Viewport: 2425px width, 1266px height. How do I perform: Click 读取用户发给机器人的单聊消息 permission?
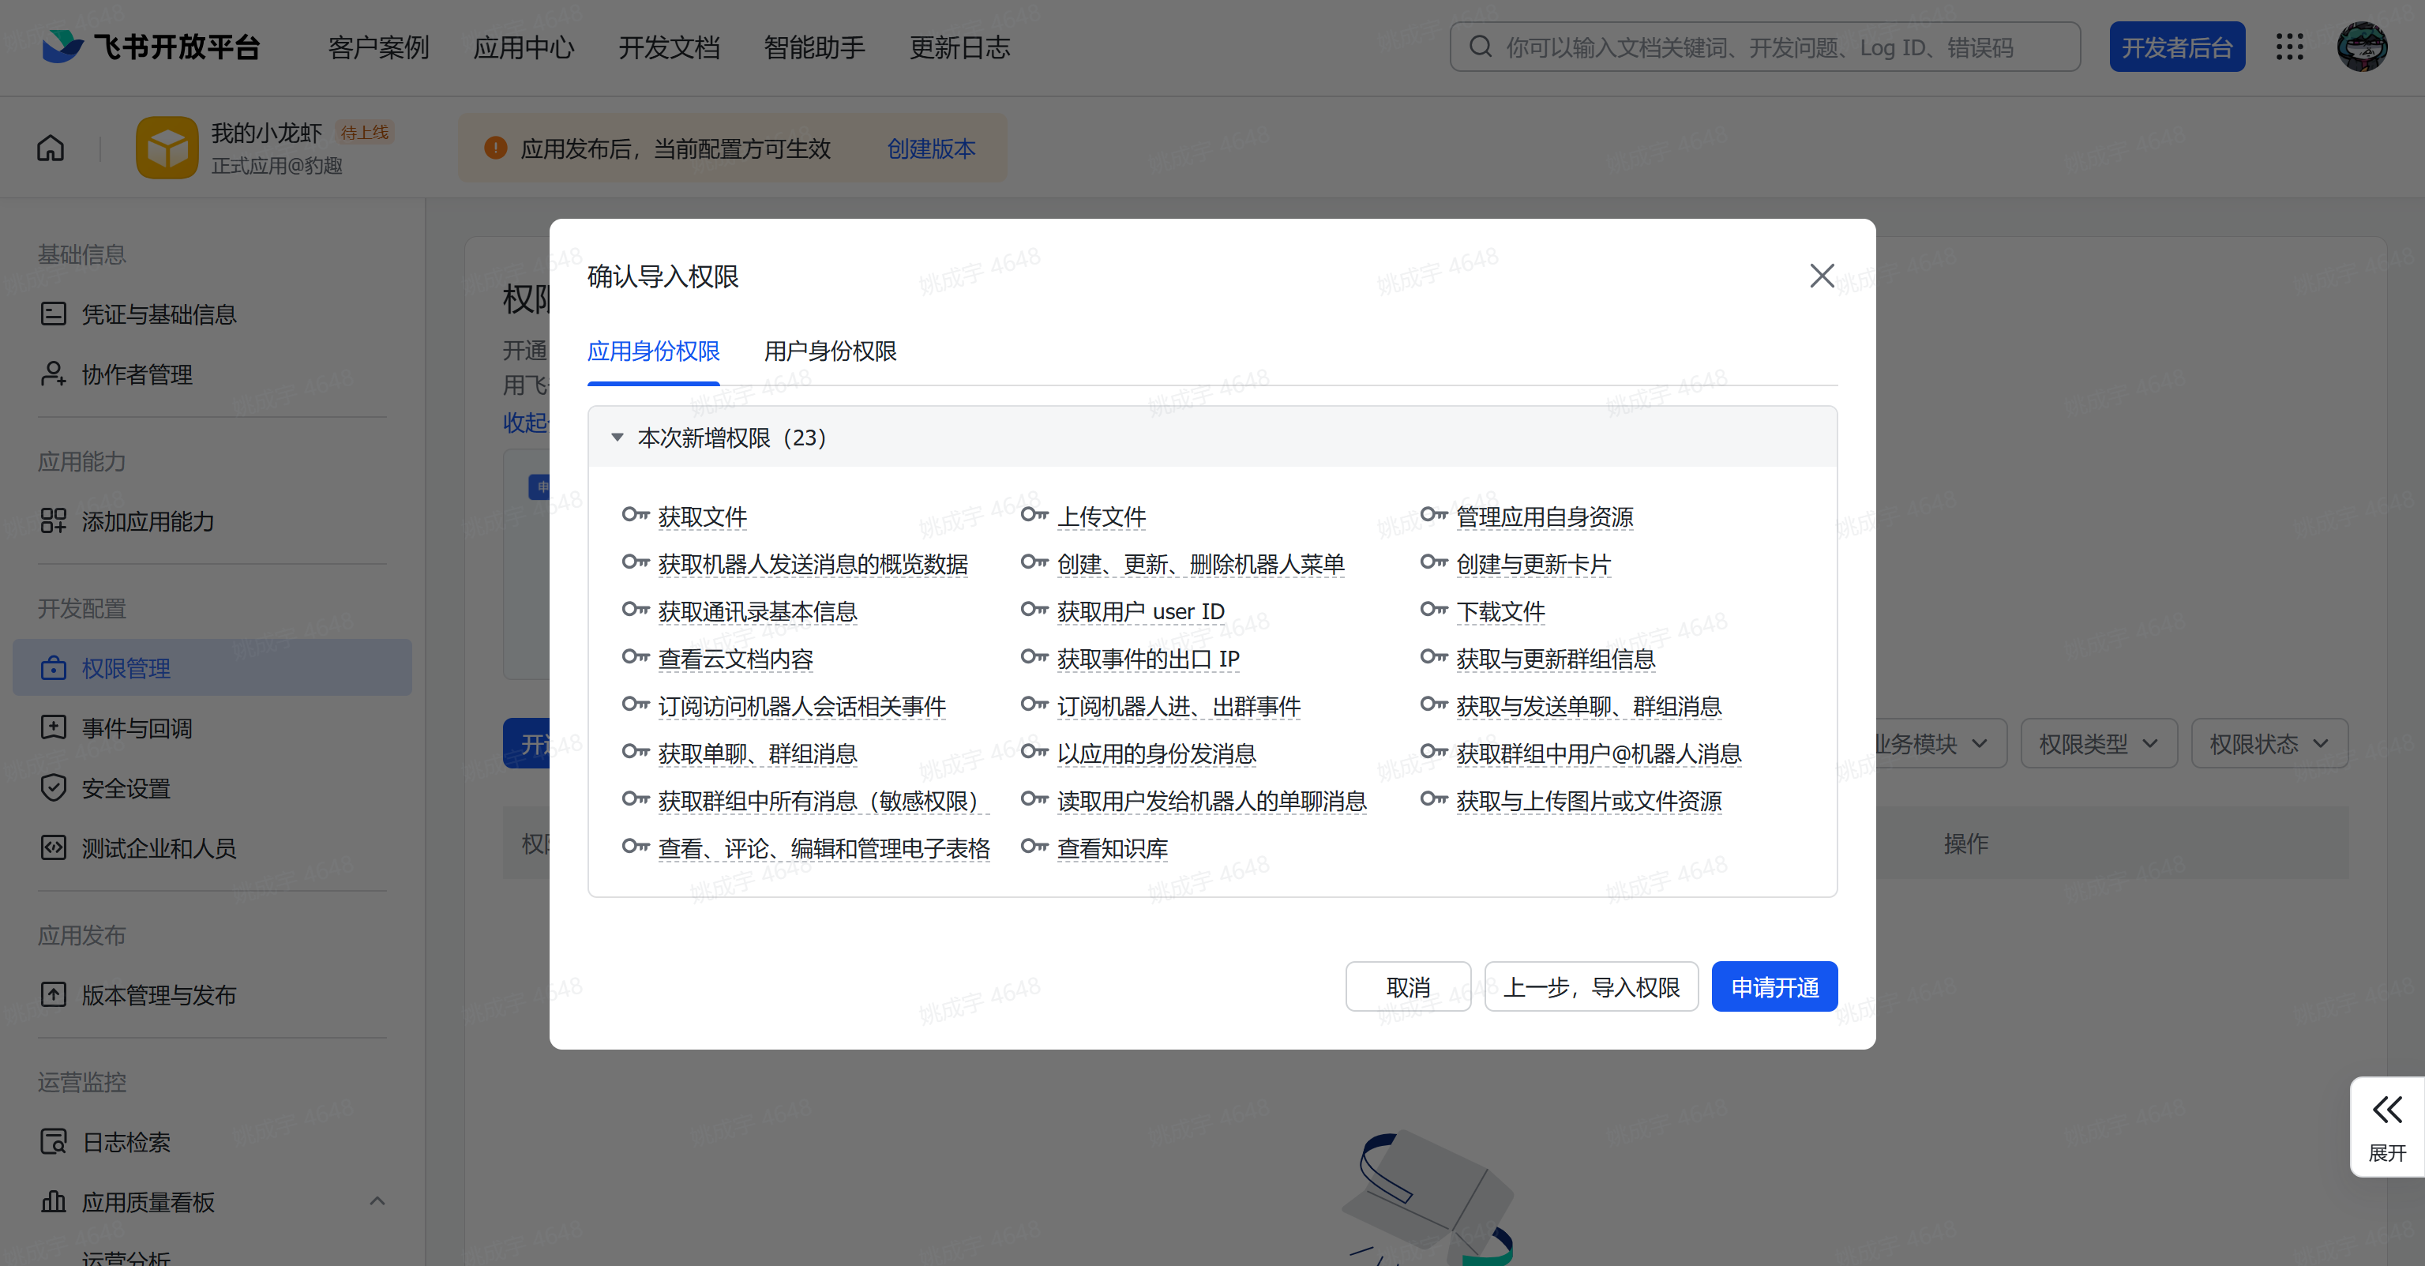click(1211, 801)
